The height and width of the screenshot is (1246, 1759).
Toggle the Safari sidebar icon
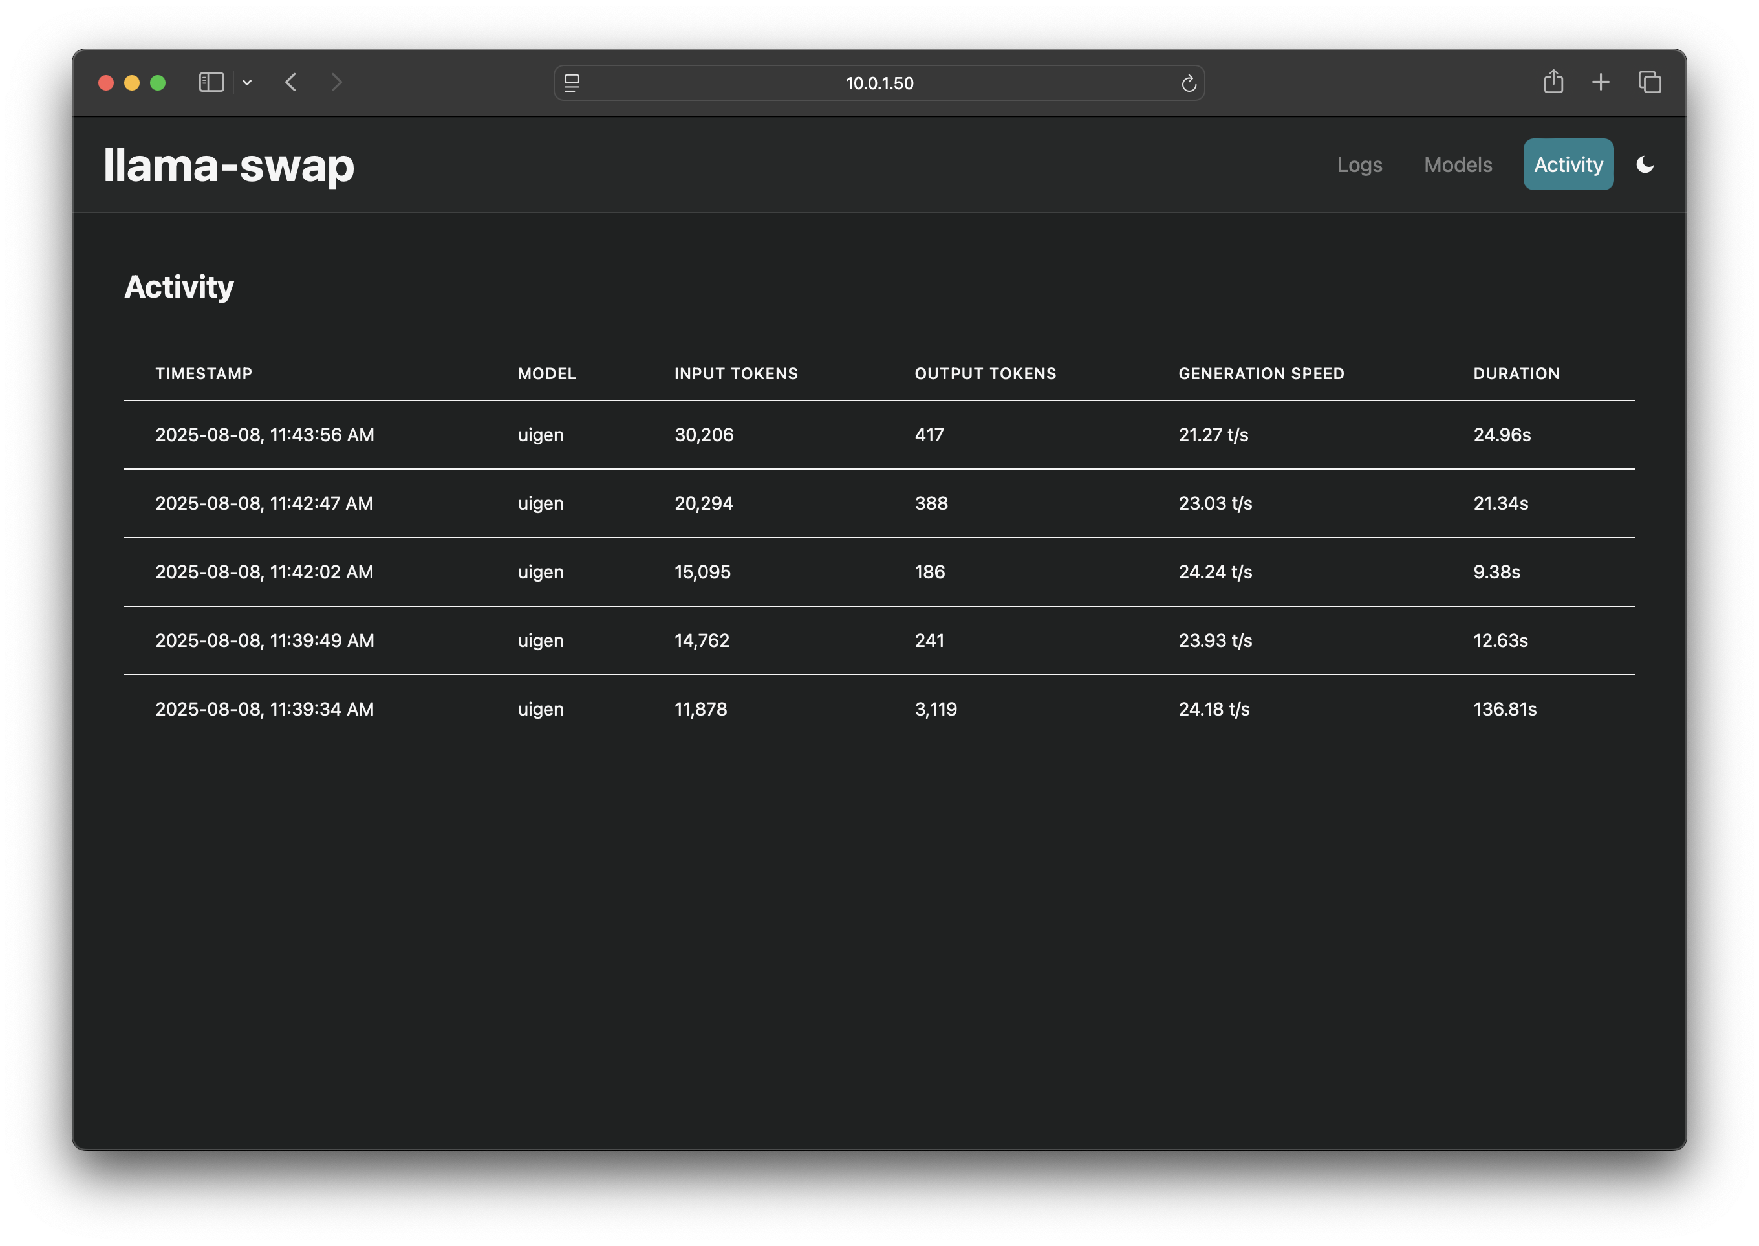click(x=211, y=82)
